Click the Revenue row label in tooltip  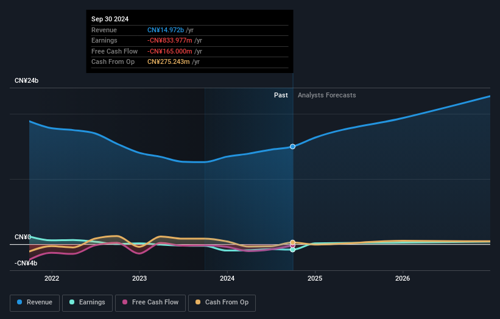104,30
